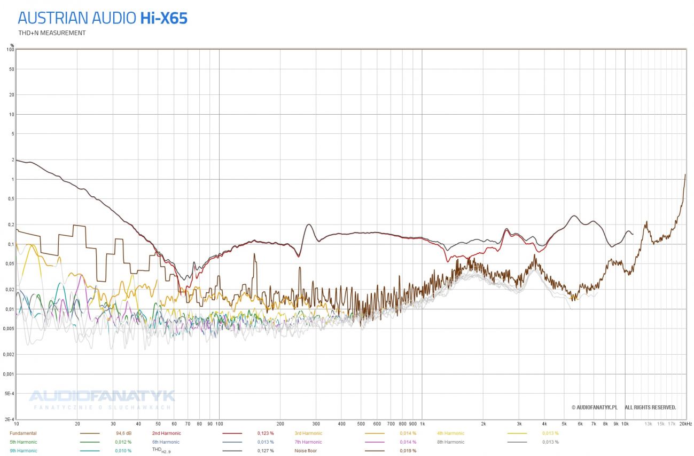Viewport: 694px width, 456px height.
Task: Click the '3k' frequency axis label
Action: tap(519, 424)
